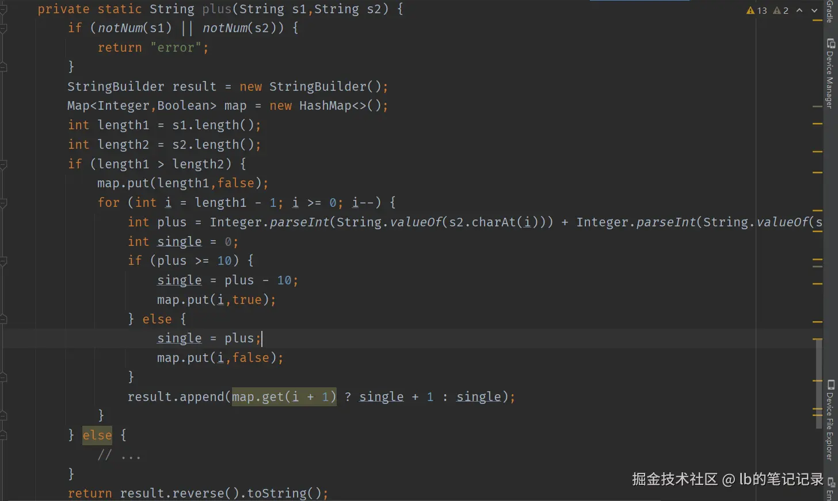This screenshot has height=501, width=838.
Task: Click the condition 'length1 > length2'
Action: click(x=161, y=164)
